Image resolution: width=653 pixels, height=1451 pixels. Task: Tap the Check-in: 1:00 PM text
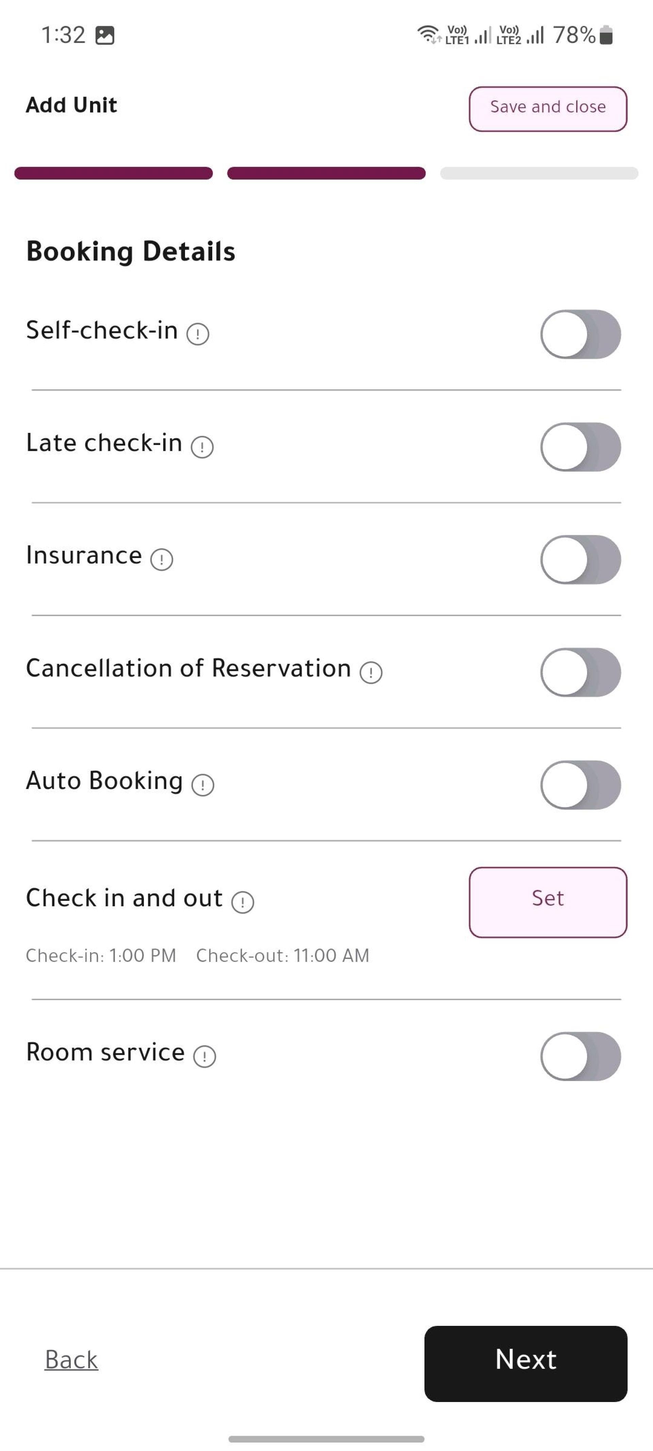point(101,955)
